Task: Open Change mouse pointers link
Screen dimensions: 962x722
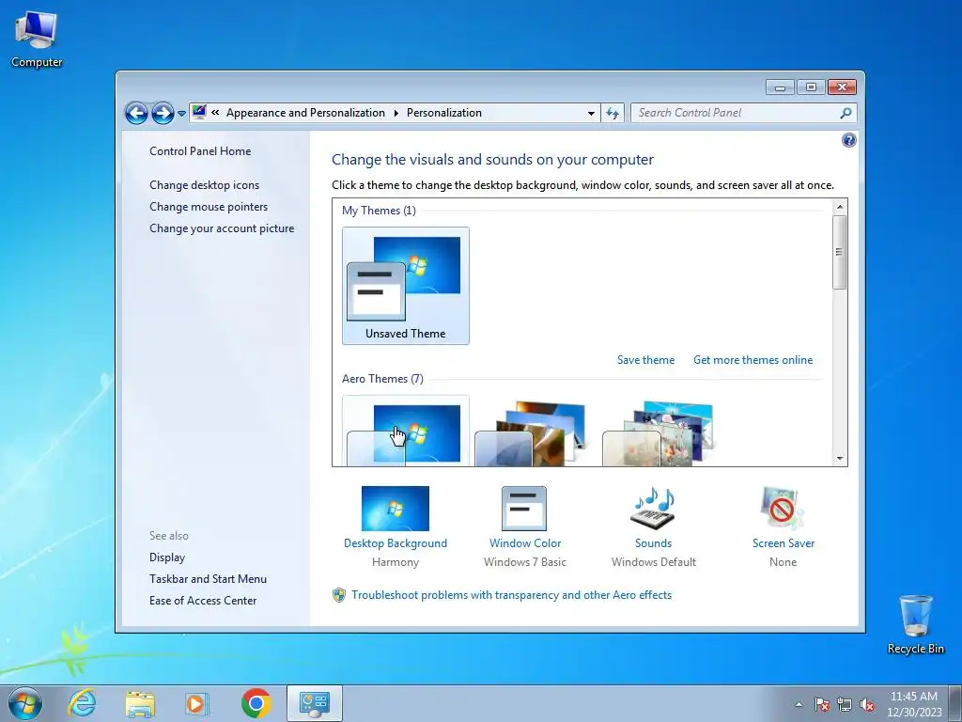Action: (209, 206)
